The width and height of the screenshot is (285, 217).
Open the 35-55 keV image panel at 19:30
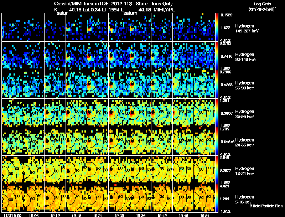click(119, 113)
